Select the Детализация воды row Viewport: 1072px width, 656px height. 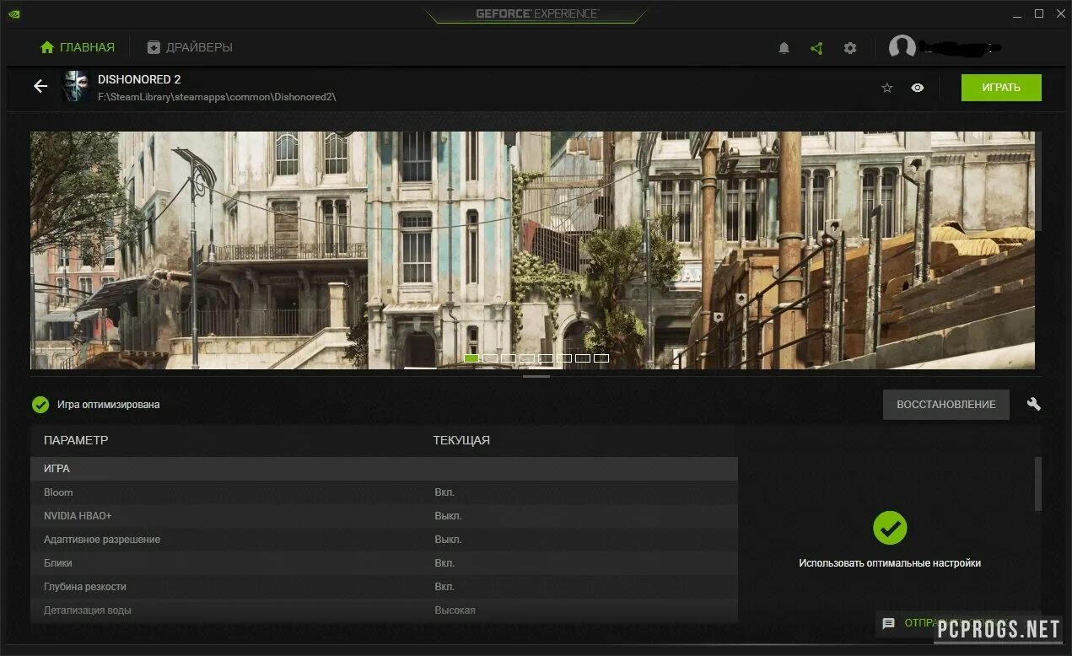[x=384, y=610]
